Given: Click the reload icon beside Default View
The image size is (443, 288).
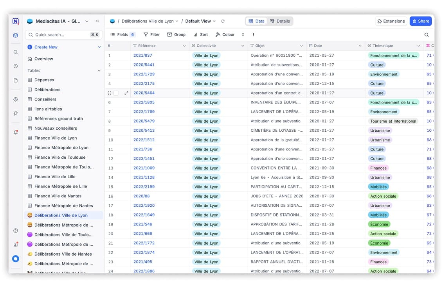Looking at the screenshot, I should click(x=223, y=21).
